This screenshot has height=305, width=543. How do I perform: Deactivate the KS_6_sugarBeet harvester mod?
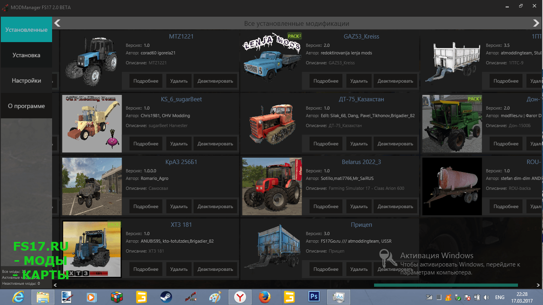tap(215, 144)
